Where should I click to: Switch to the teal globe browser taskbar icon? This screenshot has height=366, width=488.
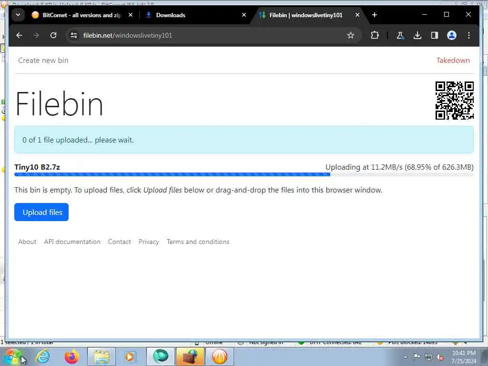161,356
